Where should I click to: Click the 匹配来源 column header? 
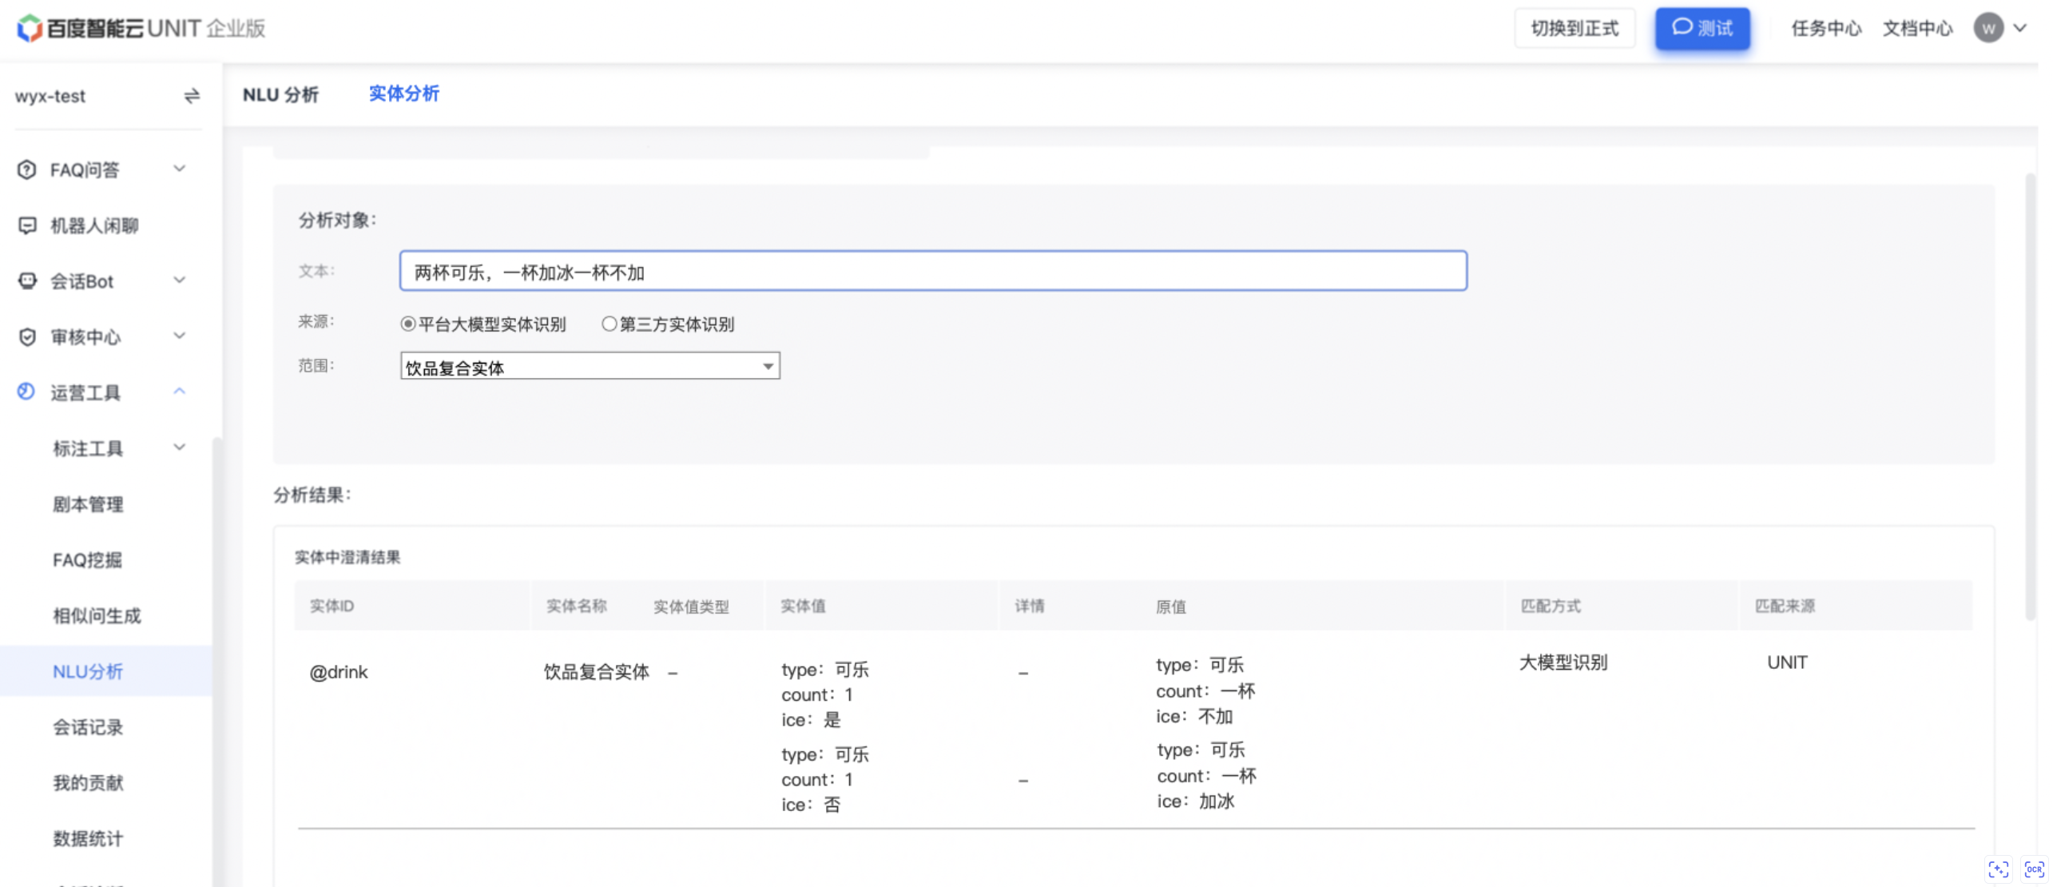click(1784, 607)
